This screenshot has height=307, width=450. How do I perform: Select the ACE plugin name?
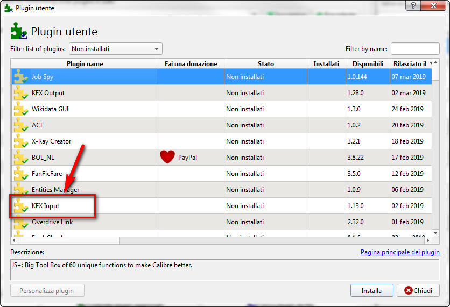(38, 125)
